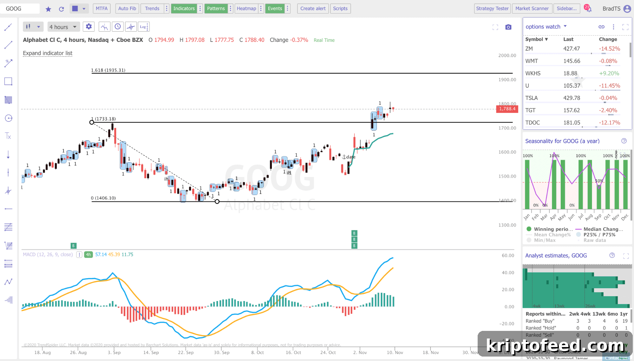Select the percent arrow measure tool
The height and width of the screenshot is (361, 634).
[x=8, y=63]
